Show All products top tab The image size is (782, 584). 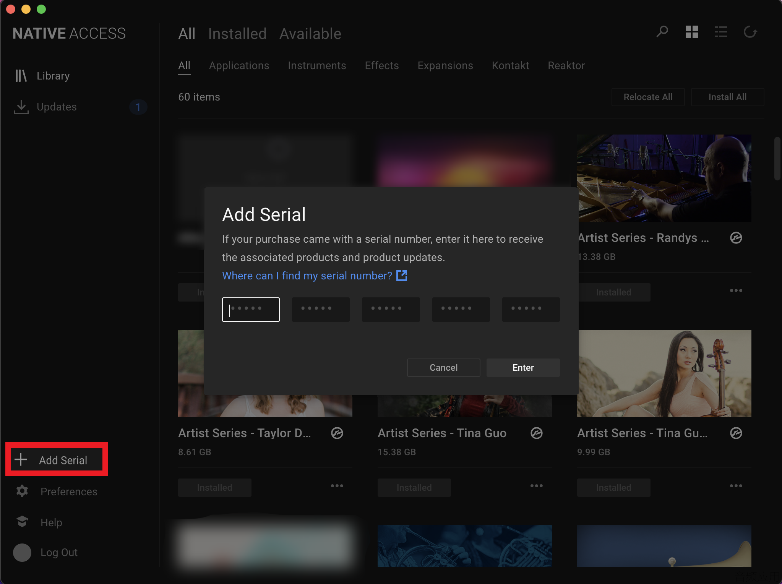(187, 34)
